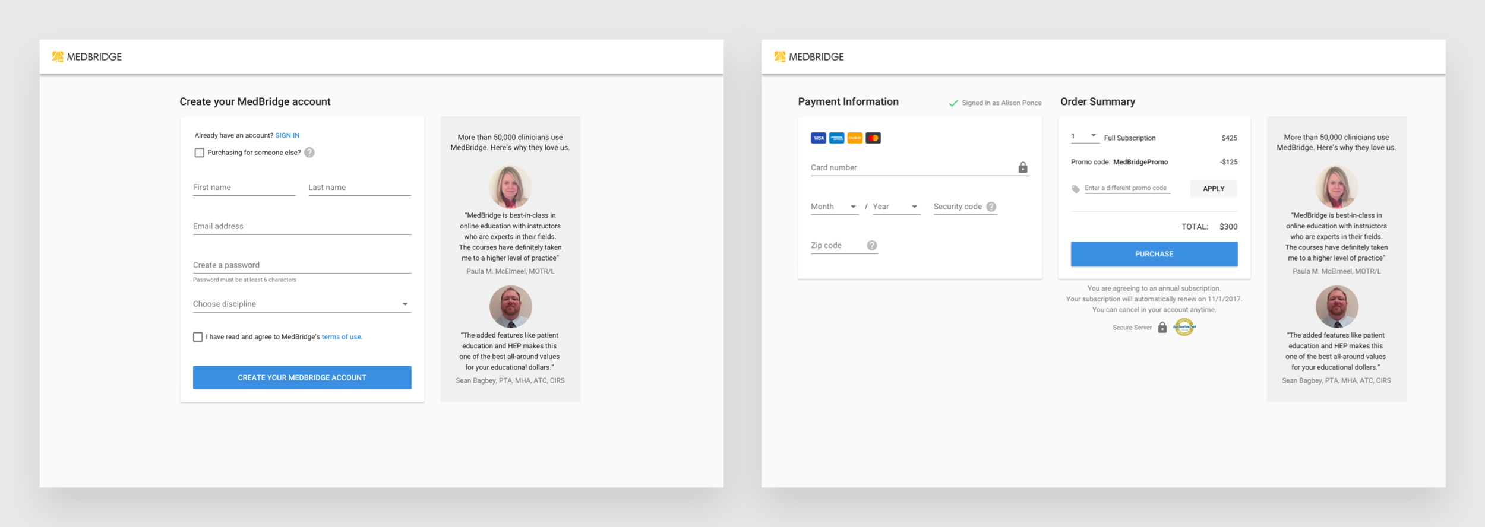
Task: Click 'Full Subscription' label
Action: click(1130, 138)
